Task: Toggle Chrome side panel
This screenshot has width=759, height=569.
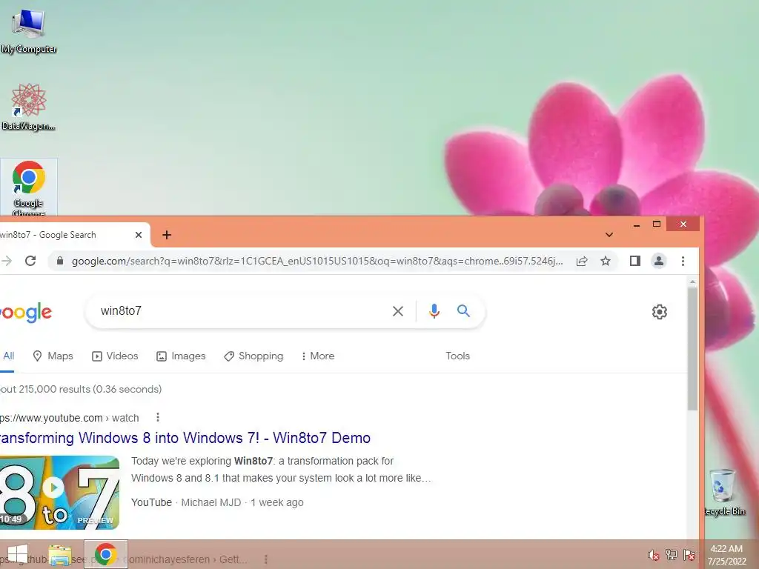Action: 635,262
